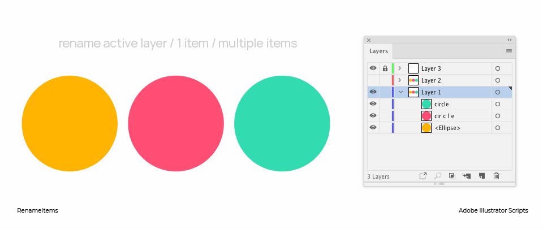The width and height of the screenshot is (543, 229).
Task: Click pink 'cir c l e' item thumbnail
Action: point(426,115)
